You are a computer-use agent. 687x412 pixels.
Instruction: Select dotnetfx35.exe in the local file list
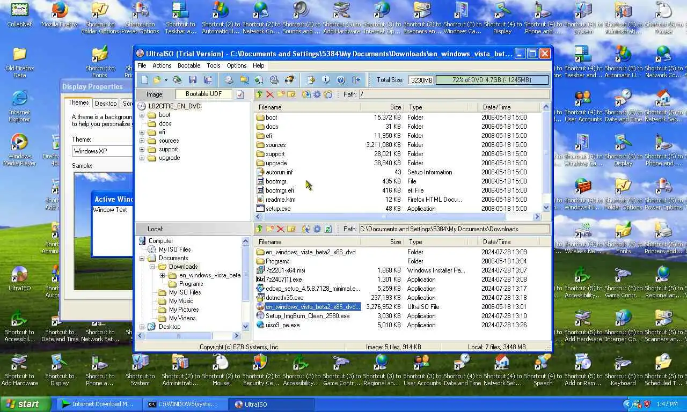tap(284, 298)
